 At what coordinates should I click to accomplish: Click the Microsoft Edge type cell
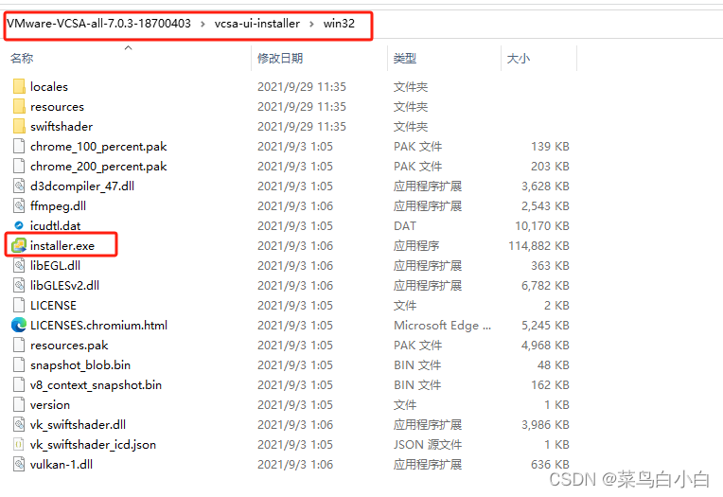click(x=442, y=326)
